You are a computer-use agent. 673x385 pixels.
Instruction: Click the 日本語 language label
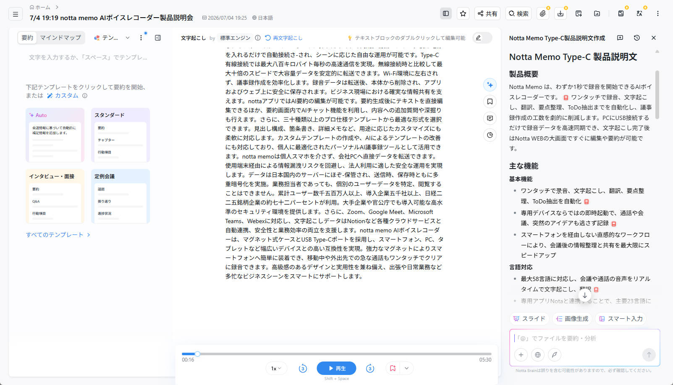262,18
